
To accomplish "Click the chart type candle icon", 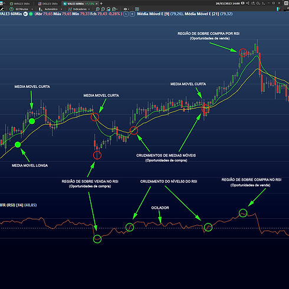I will 40,9.
